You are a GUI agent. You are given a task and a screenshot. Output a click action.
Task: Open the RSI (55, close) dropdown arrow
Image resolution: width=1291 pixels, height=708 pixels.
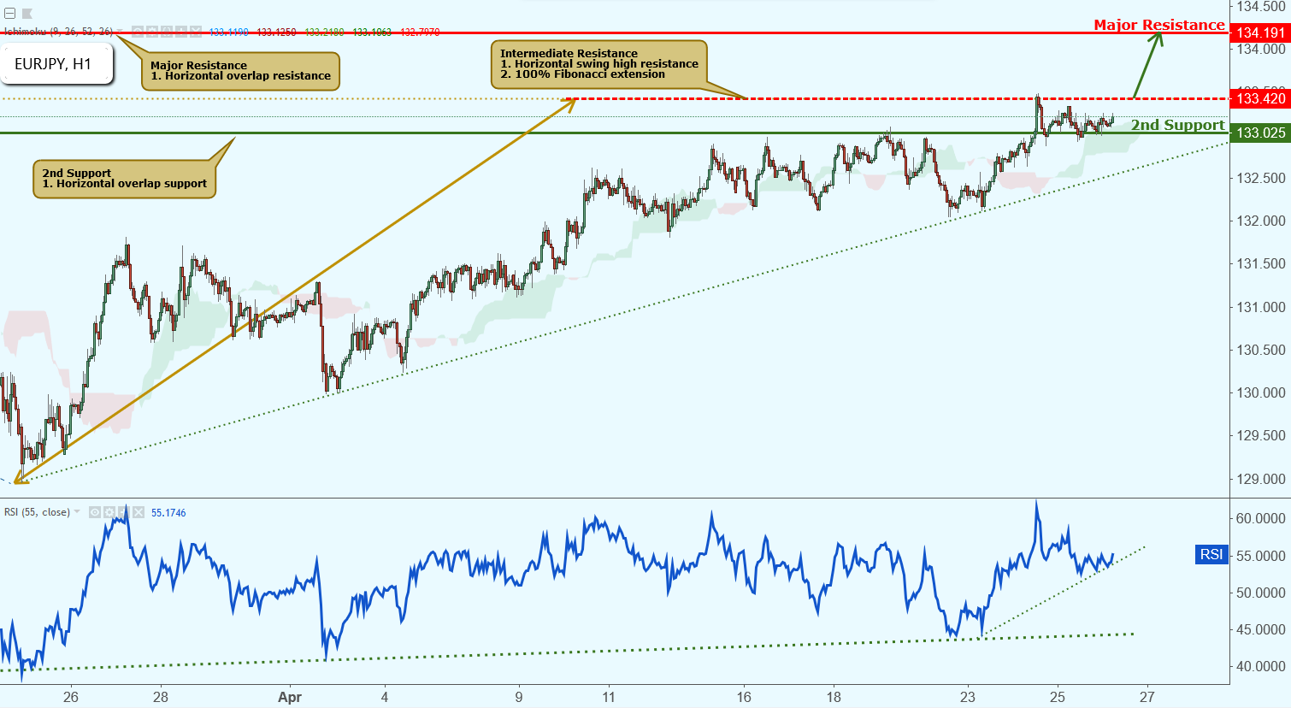[x=77, y=511]
